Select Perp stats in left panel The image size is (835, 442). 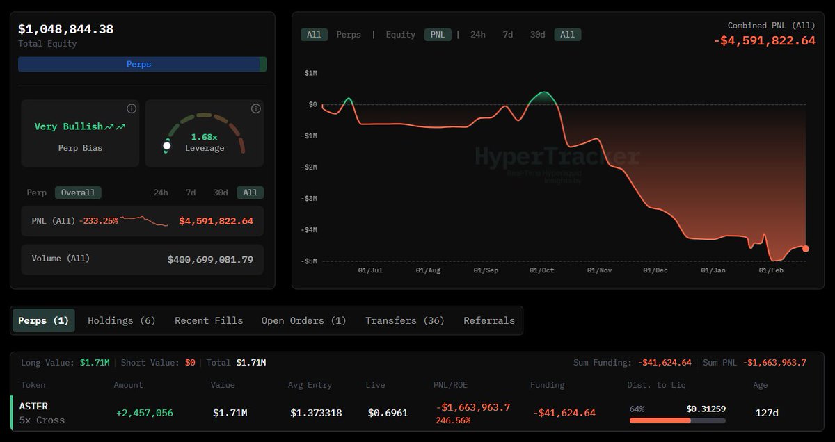[36, 193]
